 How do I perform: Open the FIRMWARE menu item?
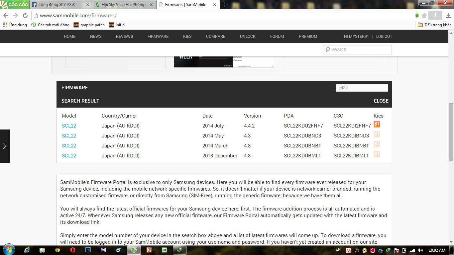[x=158, y=37]
